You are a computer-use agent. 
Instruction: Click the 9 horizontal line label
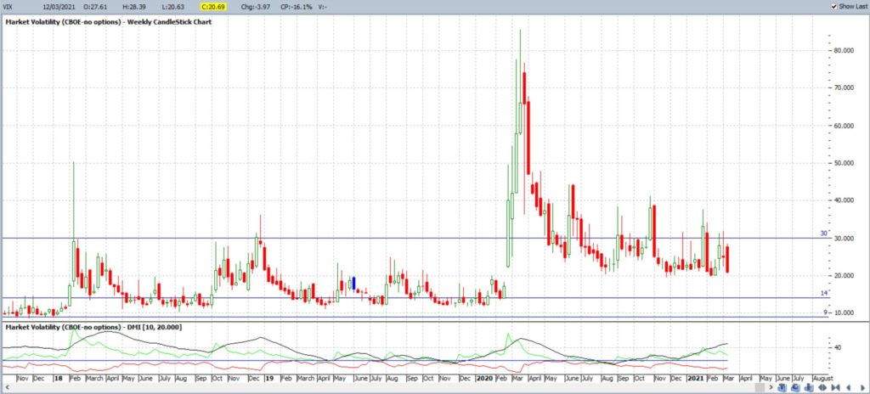coord(825,312)
